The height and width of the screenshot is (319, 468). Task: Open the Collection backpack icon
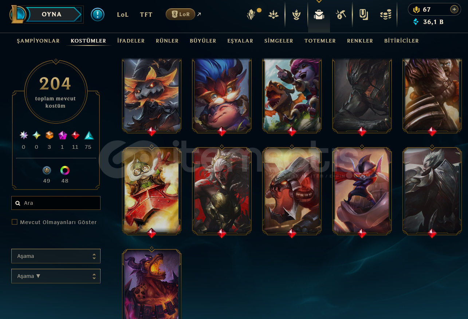(319, 15)
